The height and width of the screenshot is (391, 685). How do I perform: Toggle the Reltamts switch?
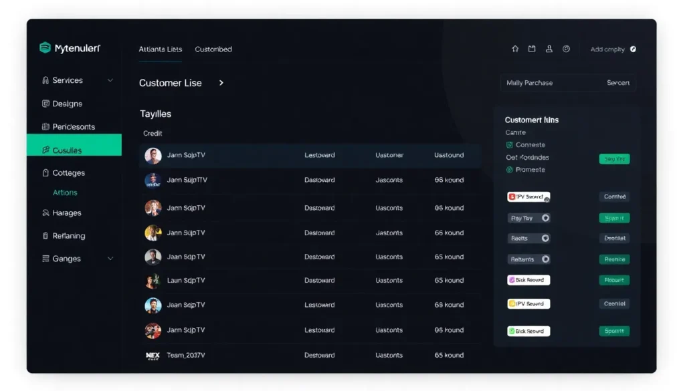(x=545, y=259)
